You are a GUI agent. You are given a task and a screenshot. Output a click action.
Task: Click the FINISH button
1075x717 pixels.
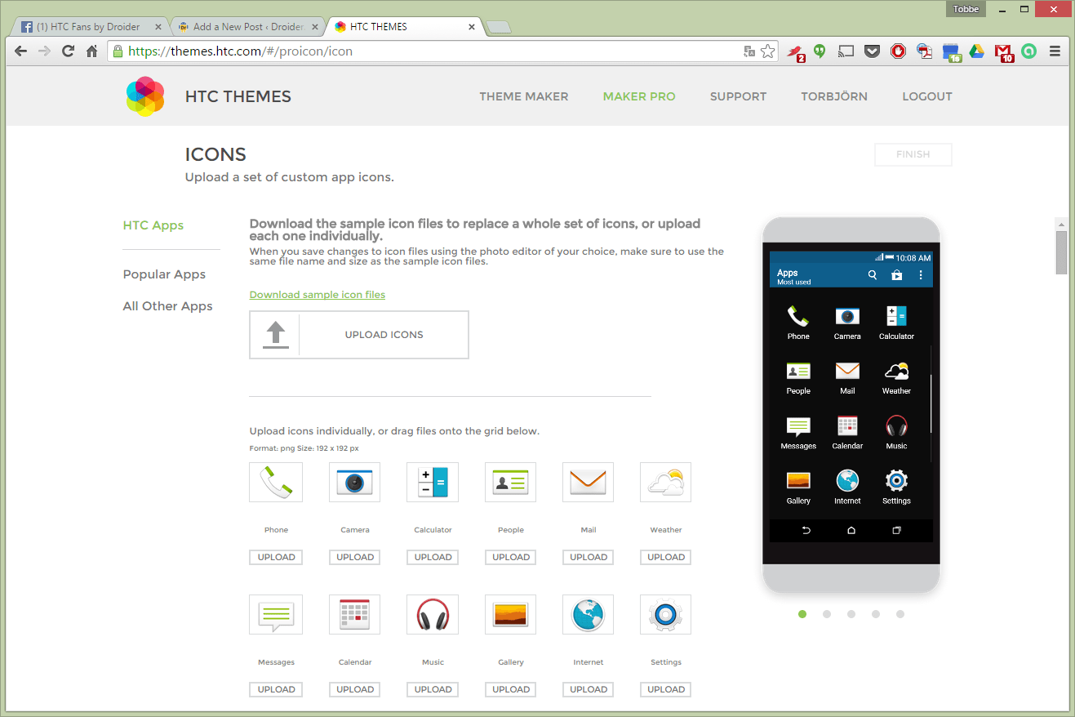[x=913, y=154]
